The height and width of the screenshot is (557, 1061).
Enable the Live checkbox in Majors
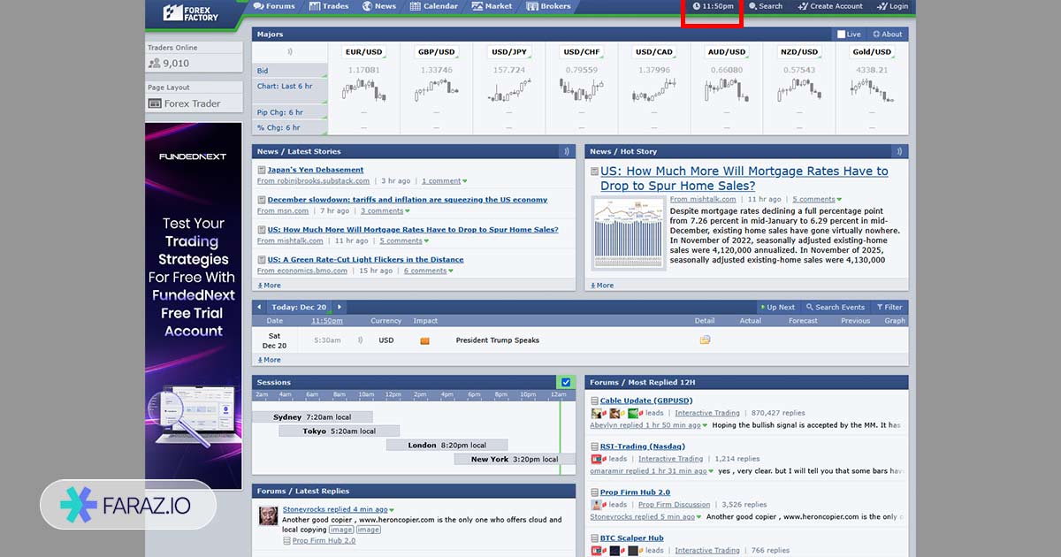coord(842,34)
